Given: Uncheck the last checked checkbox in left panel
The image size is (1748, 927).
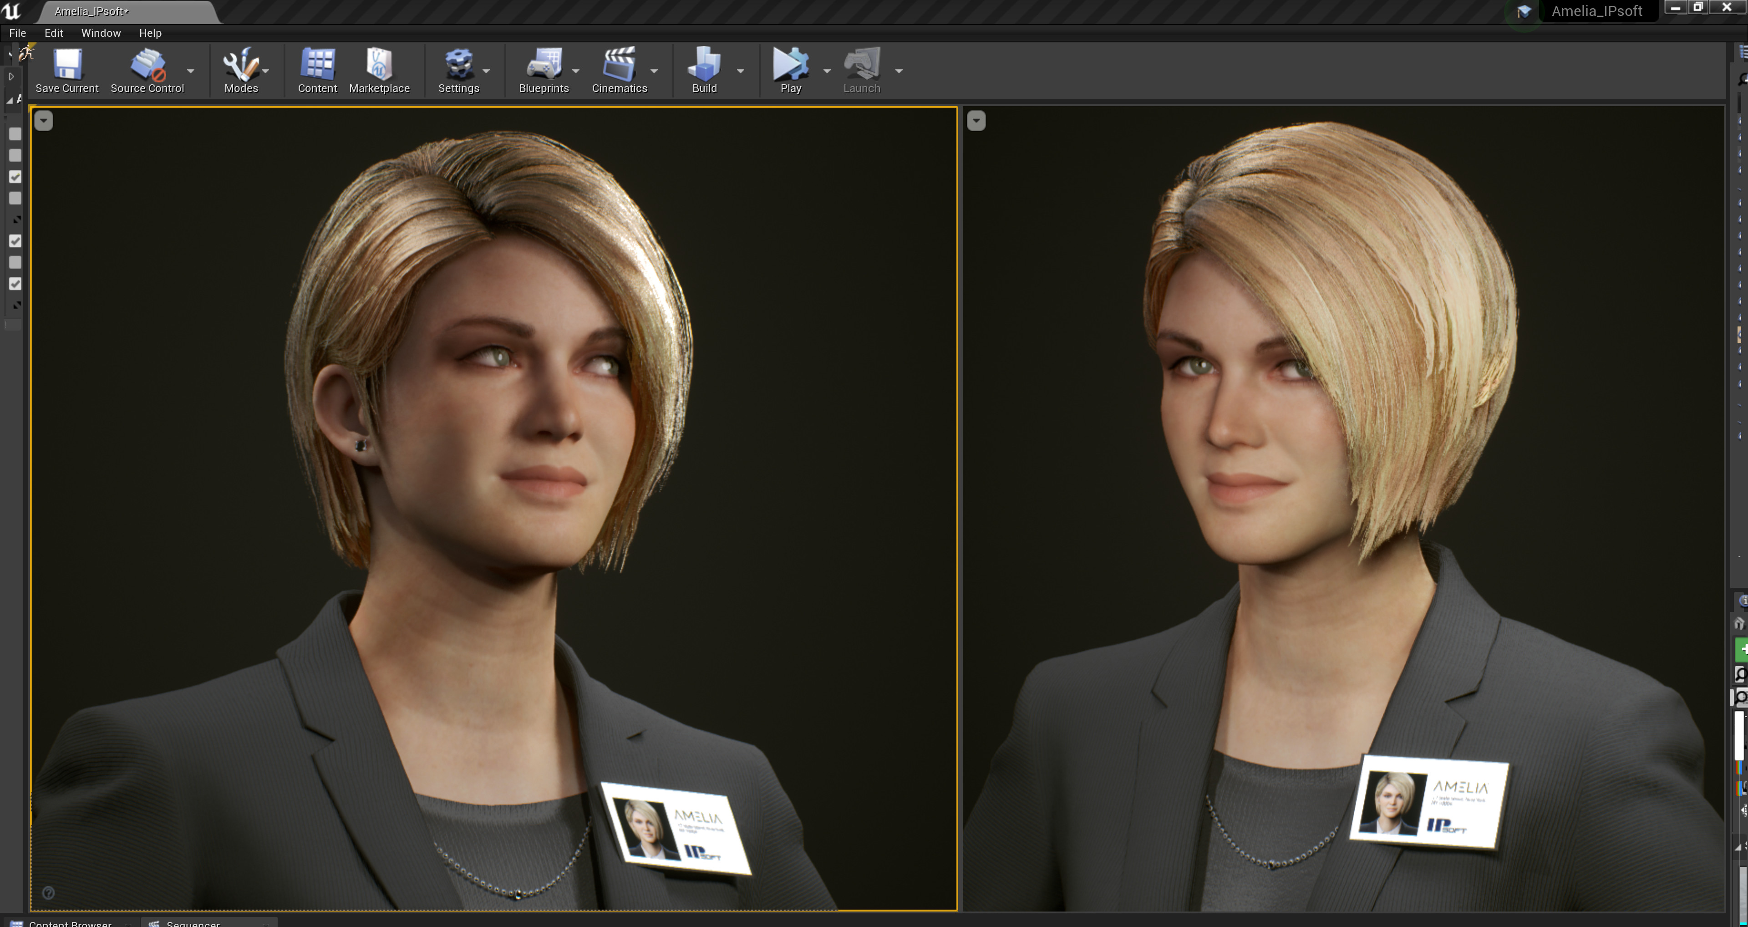Looking at the screenshot, I should pyautogui.click(x=15, y=284).
